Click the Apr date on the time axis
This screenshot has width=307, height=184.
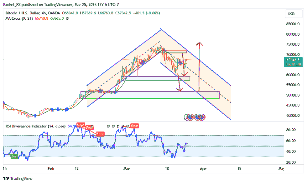point(203,169)
